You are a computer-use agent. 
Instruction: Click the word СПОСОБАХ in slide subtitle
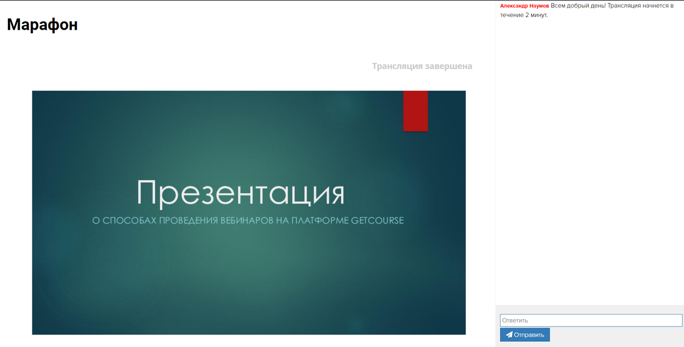click(x=128, y=221)
